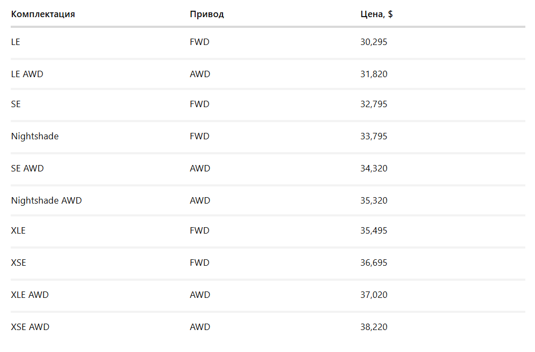Select the 33,795 price cell
Screen dimensions: 535x352
(374, 136)
